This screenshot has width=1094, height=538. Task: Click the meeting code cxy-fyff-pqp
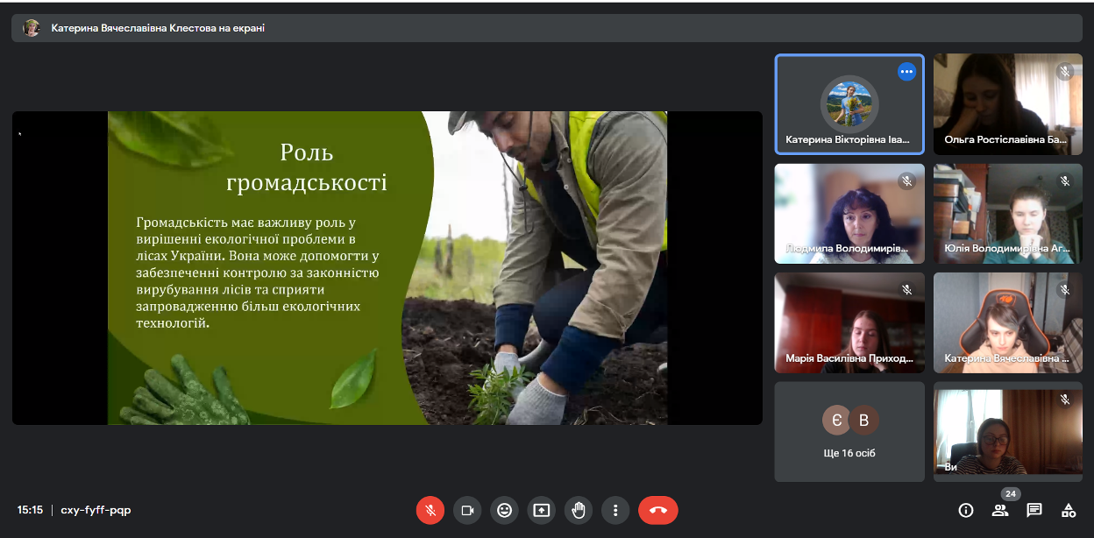96,510
